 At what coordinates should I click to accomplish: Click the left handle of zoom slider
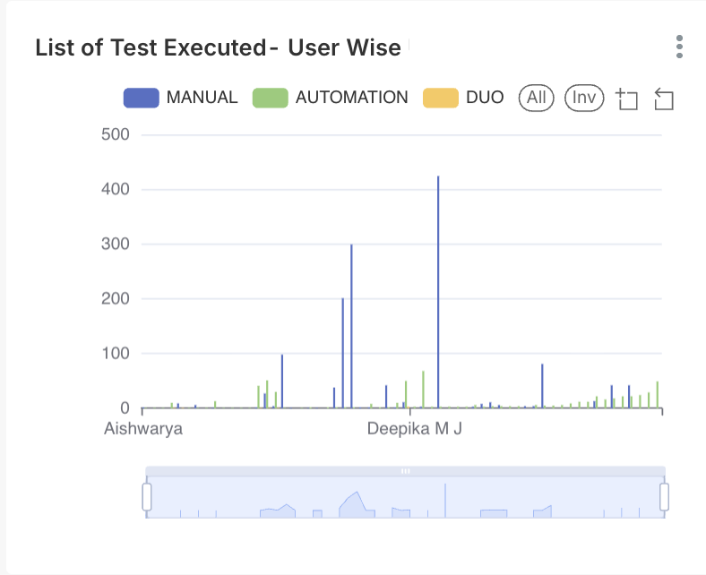[147, 496]
